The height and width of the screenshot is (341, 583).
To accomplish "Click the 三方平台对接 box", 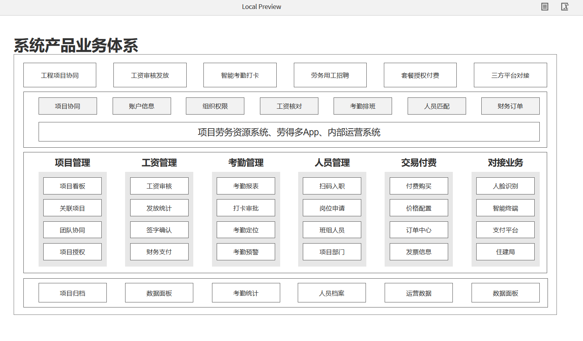I will pos(511,75).
